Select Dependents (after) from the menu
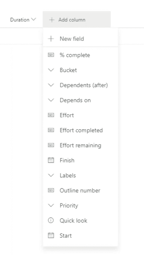The height and width of the screenshot is (255, 144). (80, 85)
